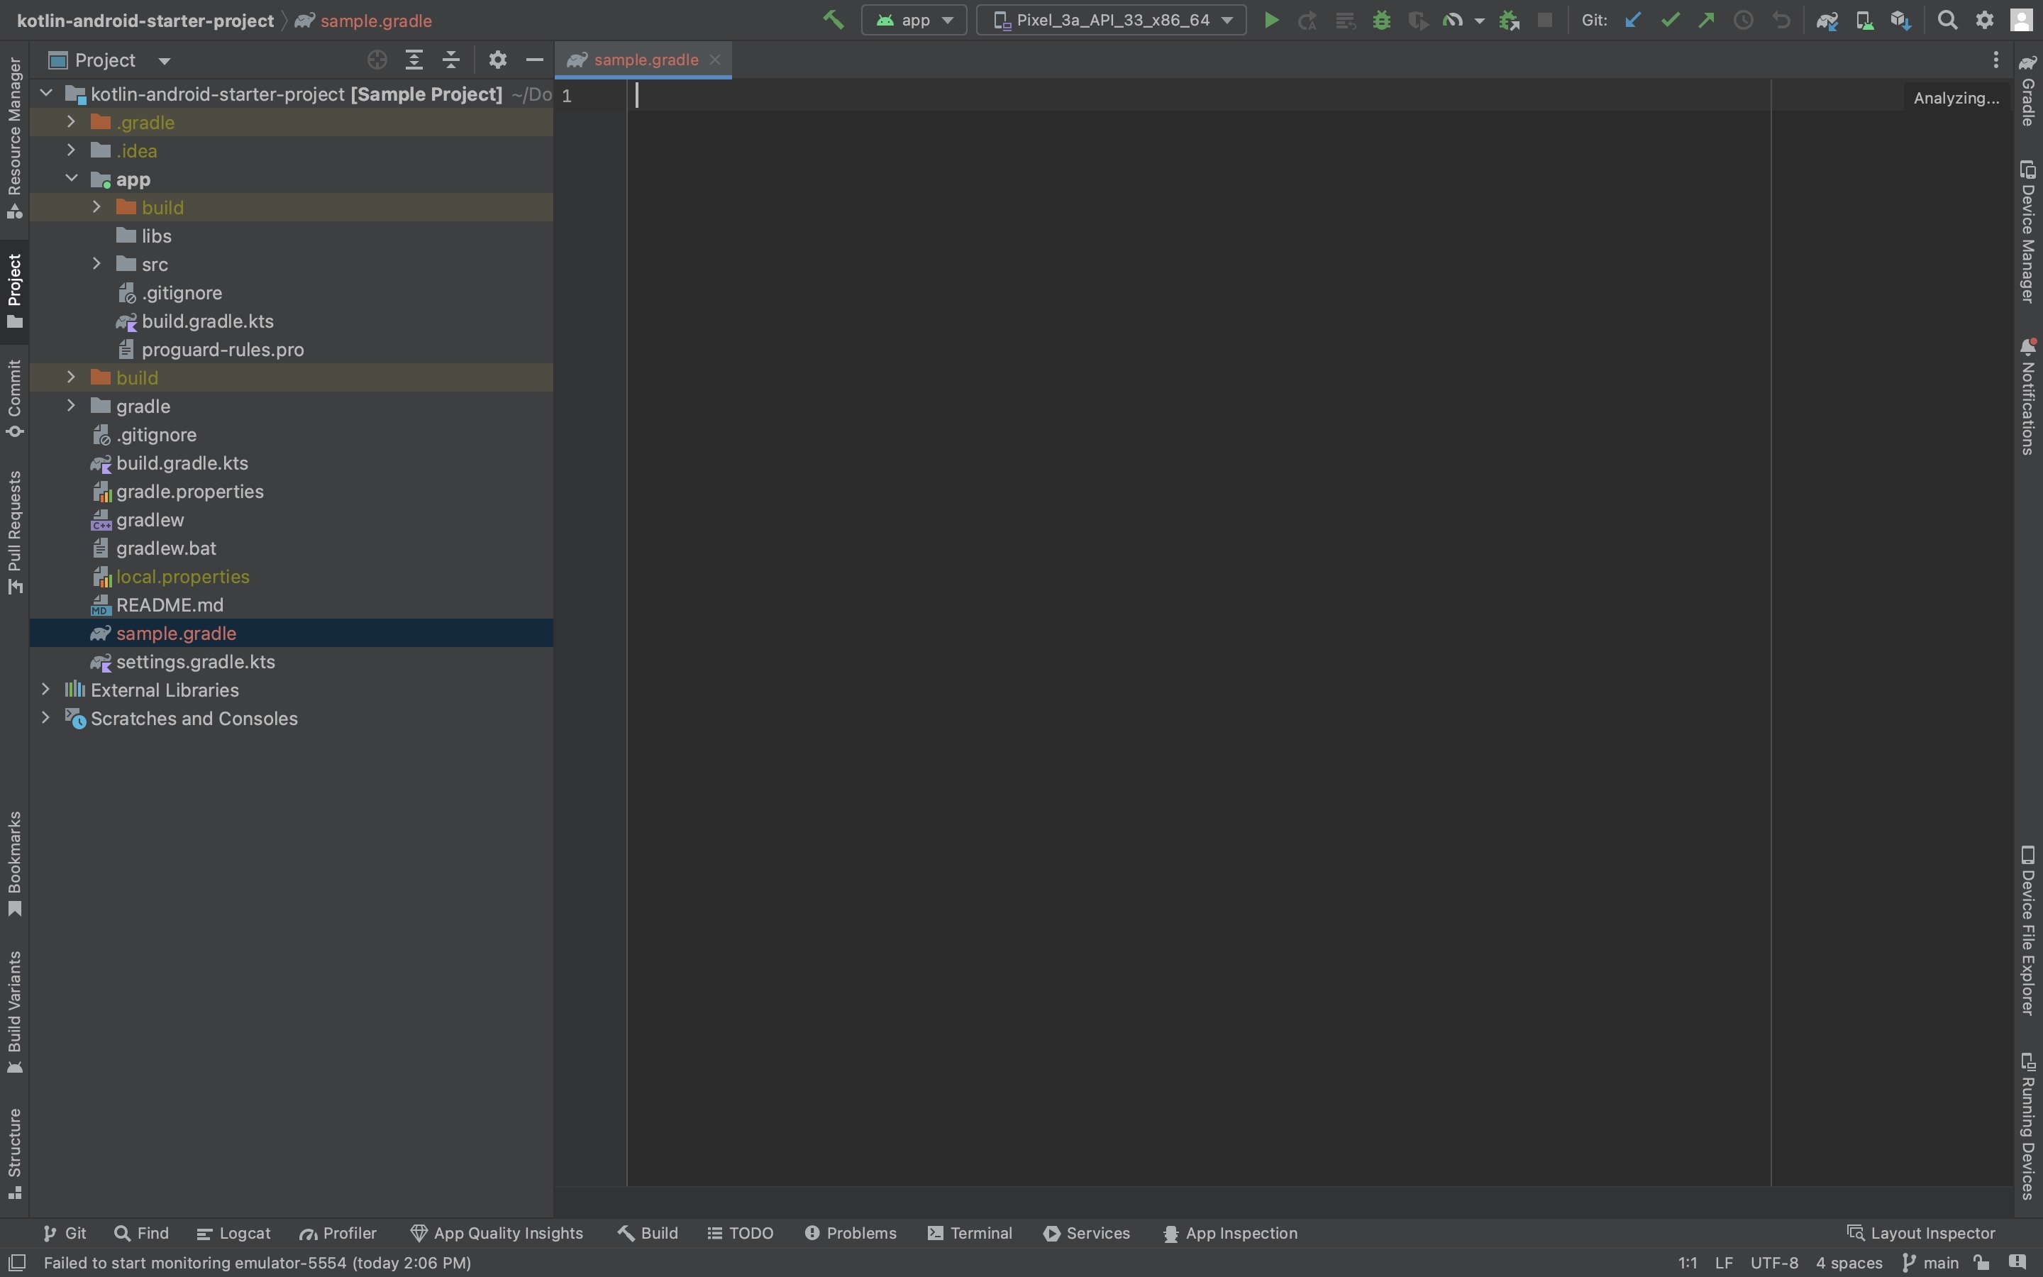Select sample.gradle file in project
2043x1277 pixels.
175,633
